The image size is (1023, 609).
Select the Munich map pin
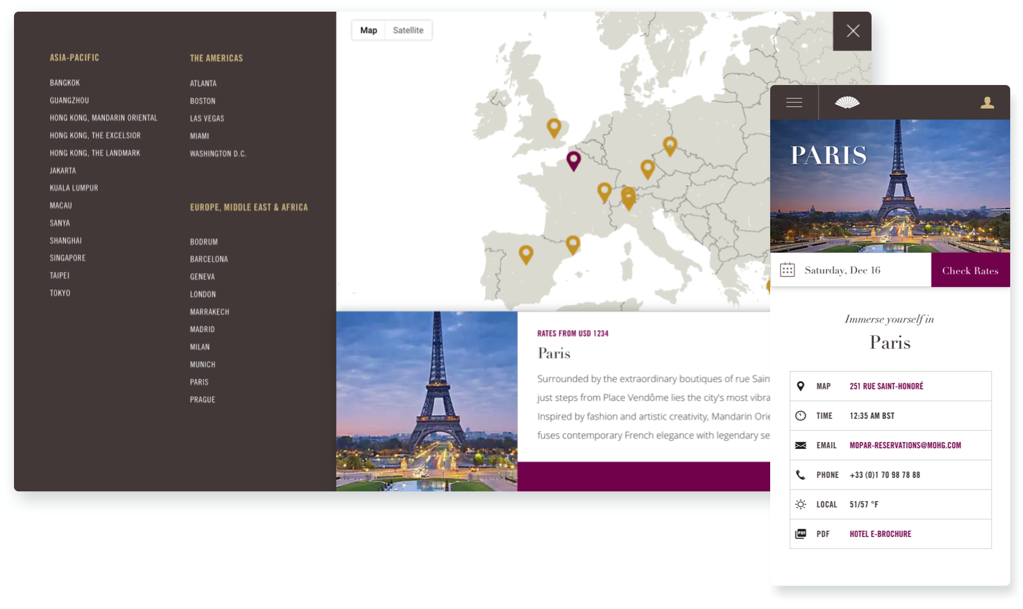click(x=647, y=169)
